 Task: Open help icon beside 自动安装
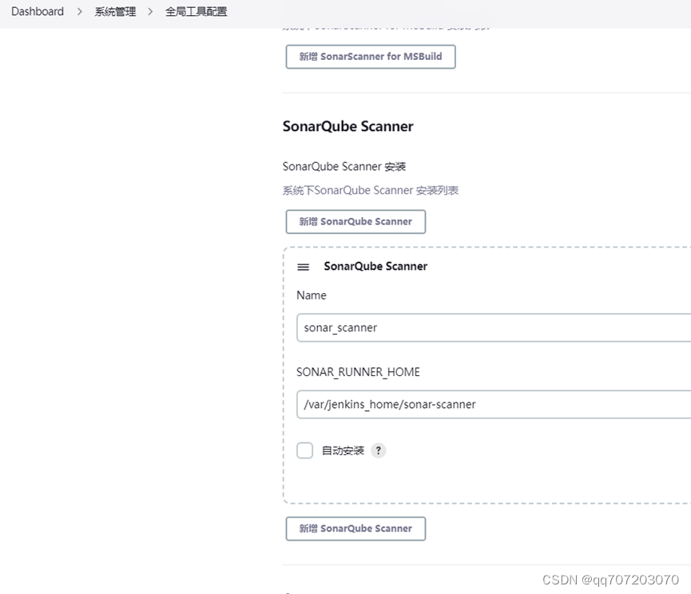[x=378, y=450]
